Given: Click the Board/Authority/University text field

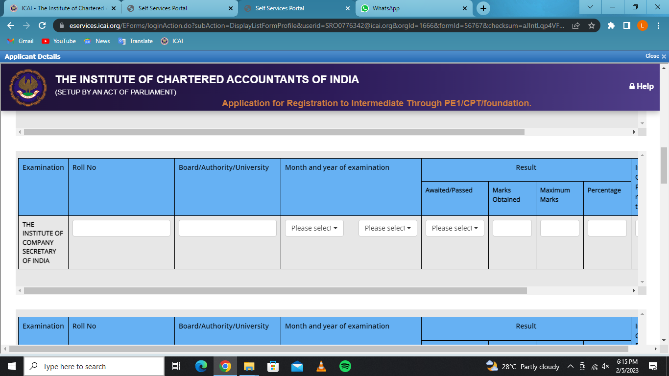Looking at the screenshot, I should point(227,228).
